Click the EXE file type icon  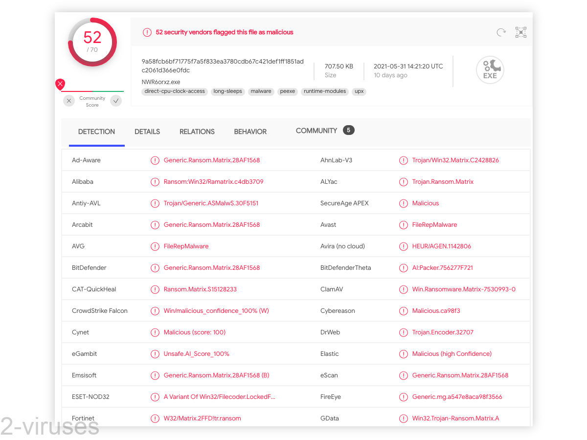(x=490, y=70)
